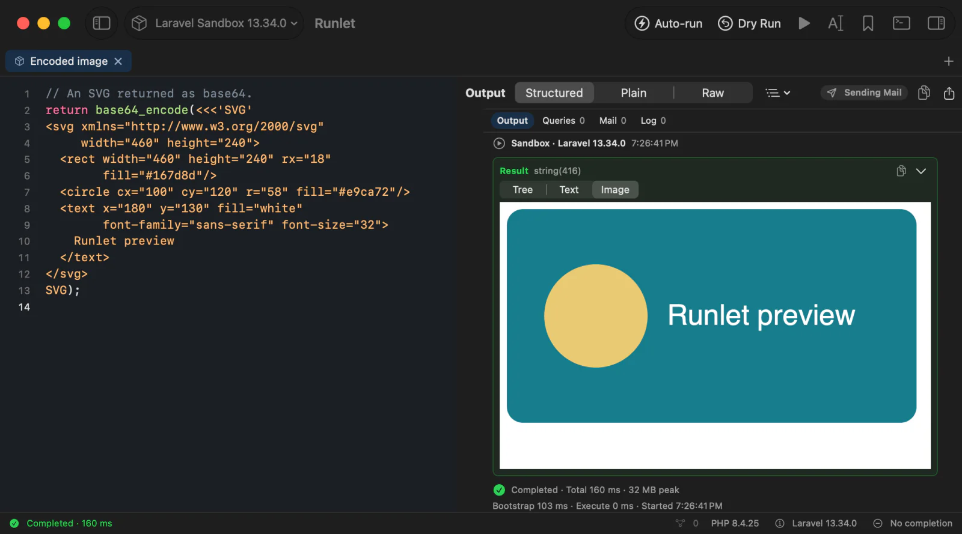Switch output to Raw view
The image size is (962, 534).
(x=713, y=93)
